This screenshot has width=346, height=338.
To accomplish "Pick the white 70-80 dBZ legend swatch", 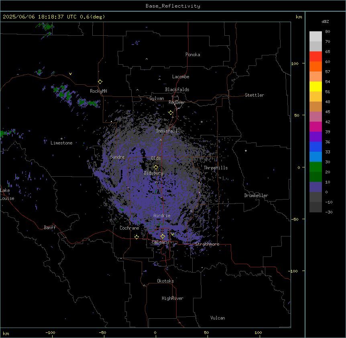I will 315,36.
